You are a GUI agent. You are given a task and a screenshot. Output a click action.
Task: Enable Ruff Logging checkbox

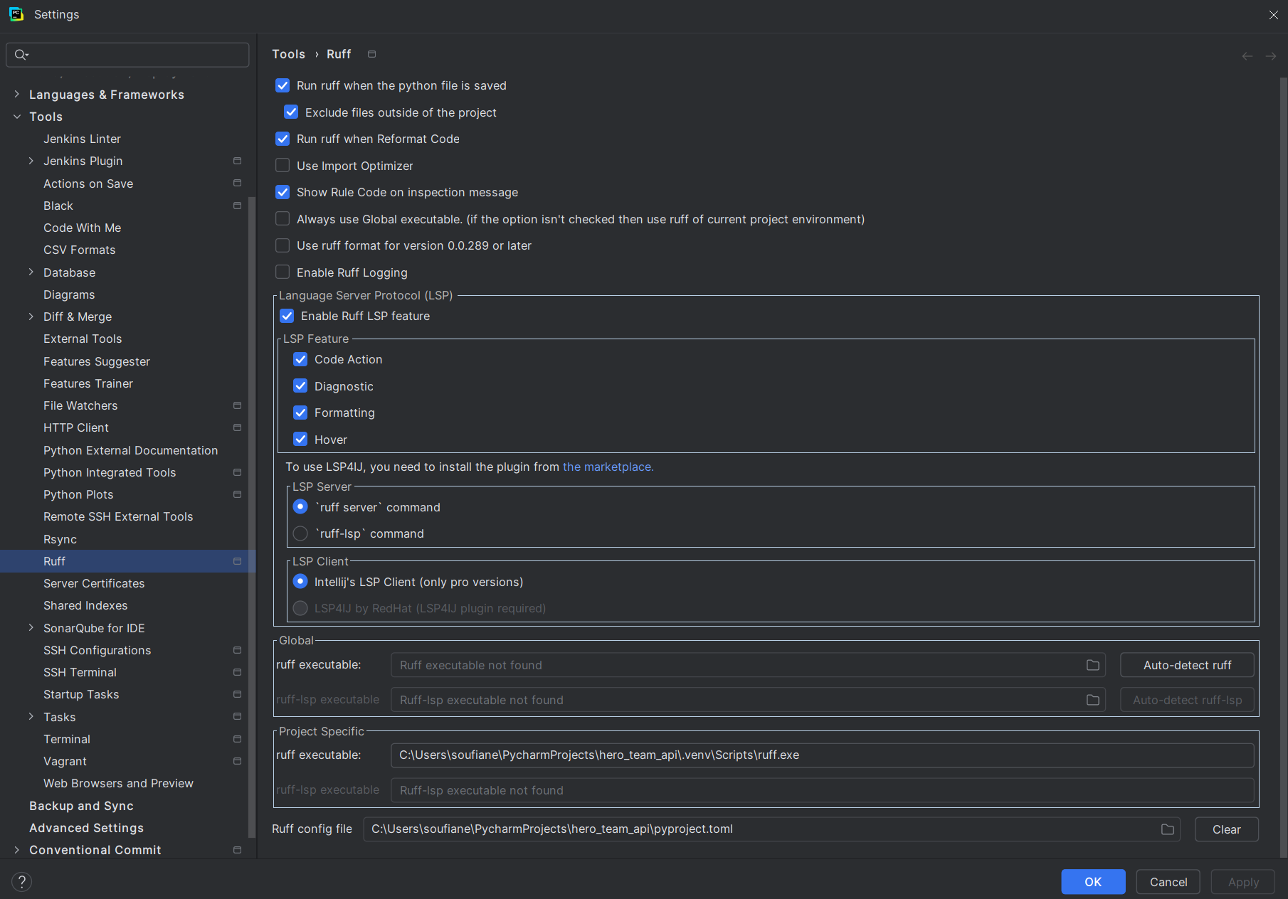click(x=283, y=272)
